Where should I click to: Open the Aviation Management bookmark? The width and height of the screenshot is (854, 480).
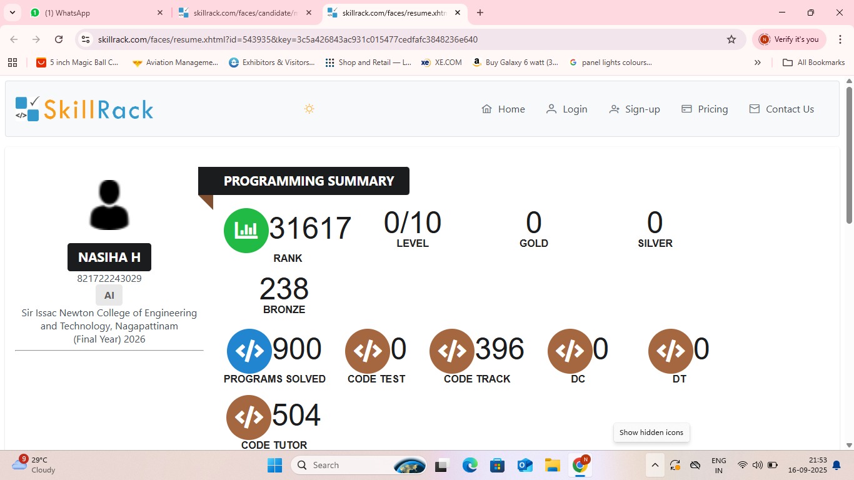pyautogui.click(x=176, y=62)
